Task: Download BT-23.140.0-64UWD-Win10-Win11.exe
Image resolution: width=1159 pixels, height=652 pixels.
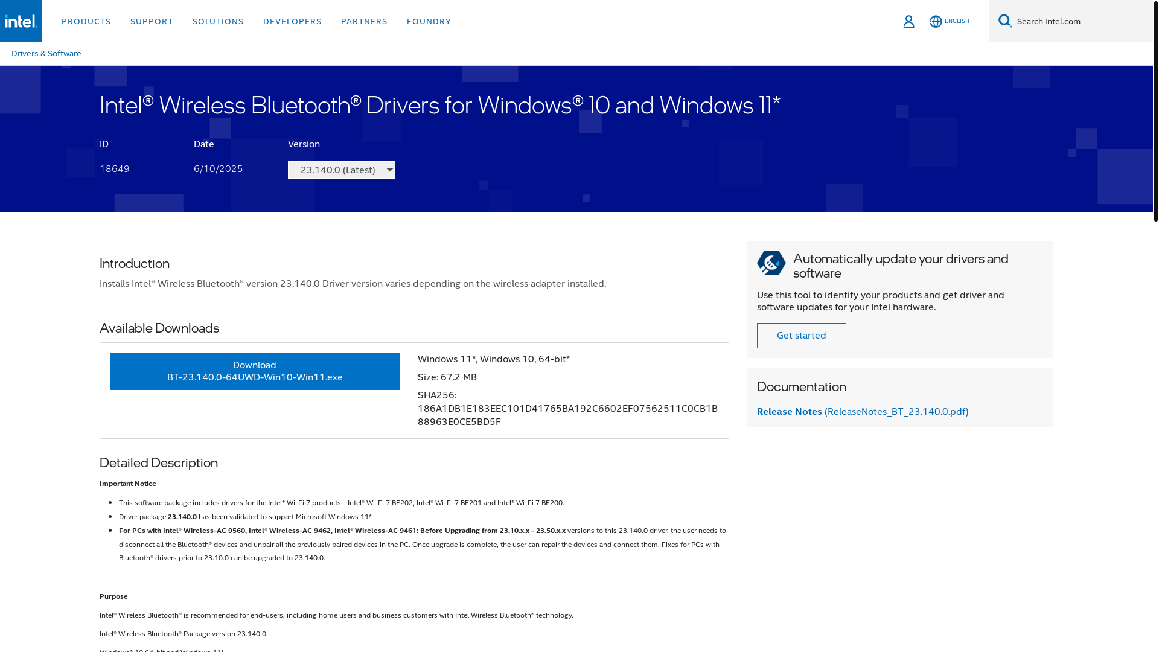Action: pyautogui.click(x=255, y=371)
